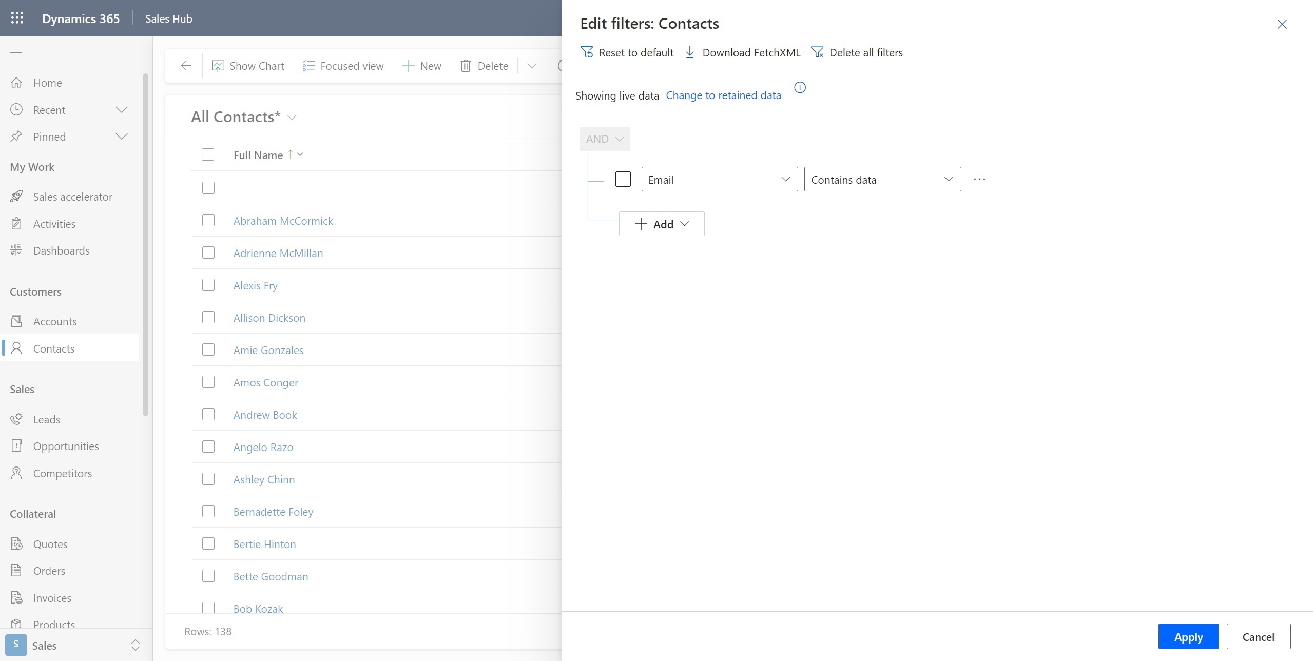Click the Show Chart icon
Viewport: 1313px width, 661px height.
click(218, 66)
